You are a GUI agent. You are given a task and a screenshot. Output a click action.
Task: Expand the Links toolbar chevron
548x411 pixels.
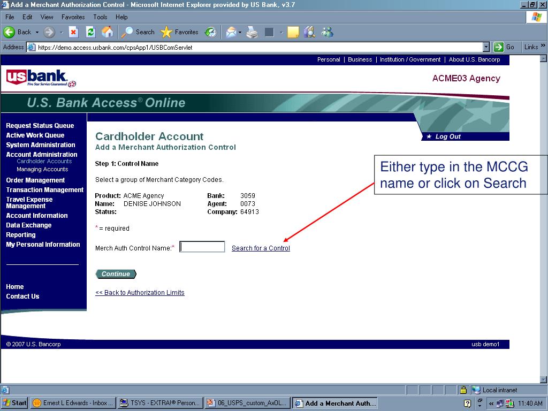(x=543, y=46)
